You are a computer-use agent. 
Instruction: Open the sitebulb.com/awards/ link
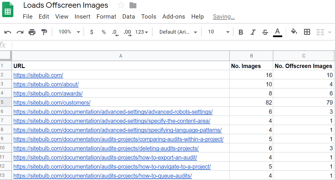point(48,93)
